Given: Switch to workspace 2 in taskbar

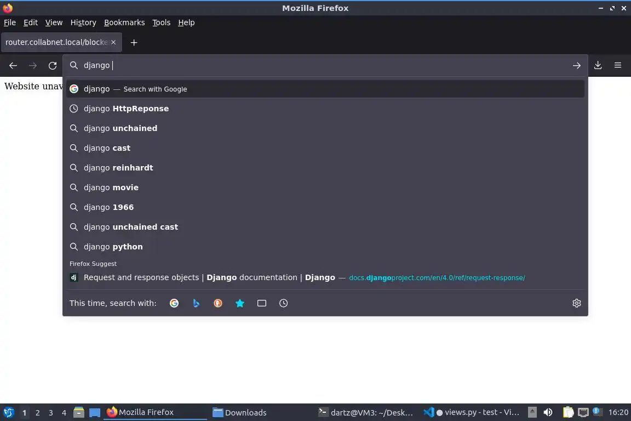Looking at the screenshot, I should [38, 413].
